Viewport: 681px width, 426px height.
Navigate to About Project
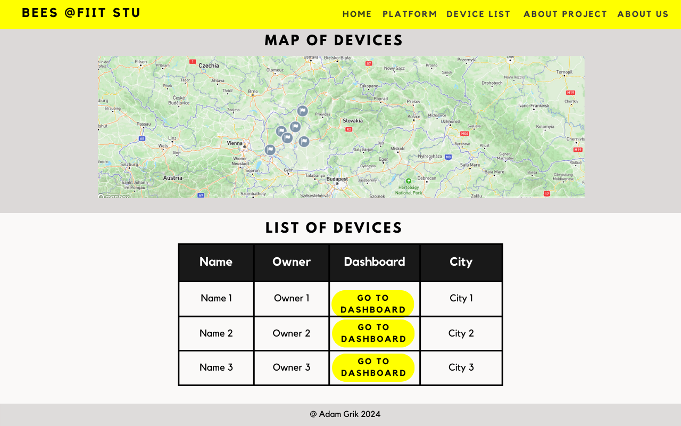click(565, 14)
